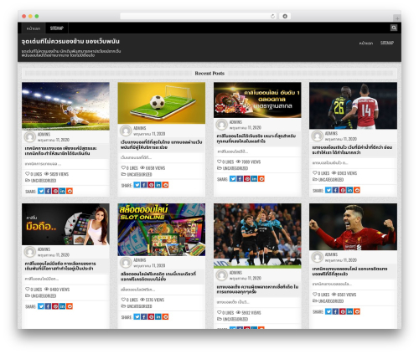Open the players 26 and 14 thumbnail
The width and height of the screenshot is (419, 354).
(x=353, y=105)
